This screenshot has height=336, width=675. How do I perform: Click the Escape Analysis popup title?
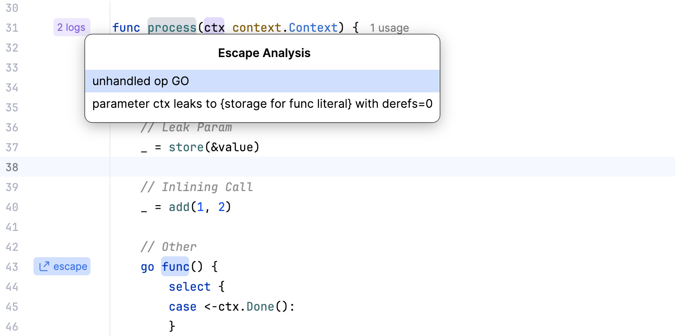point(264,53)
